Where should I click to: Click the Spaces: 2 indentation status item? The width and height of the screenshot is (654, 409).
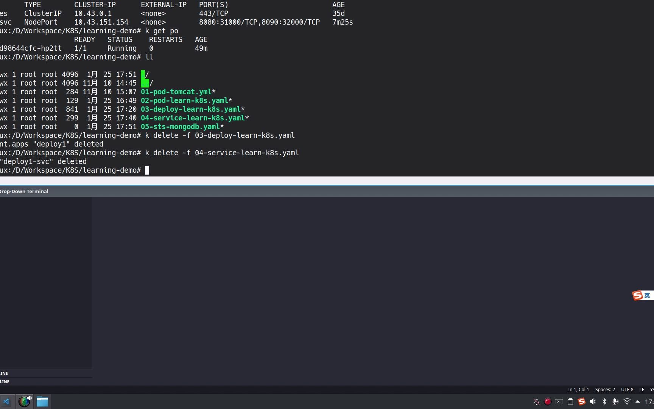[x=605, y=389]
